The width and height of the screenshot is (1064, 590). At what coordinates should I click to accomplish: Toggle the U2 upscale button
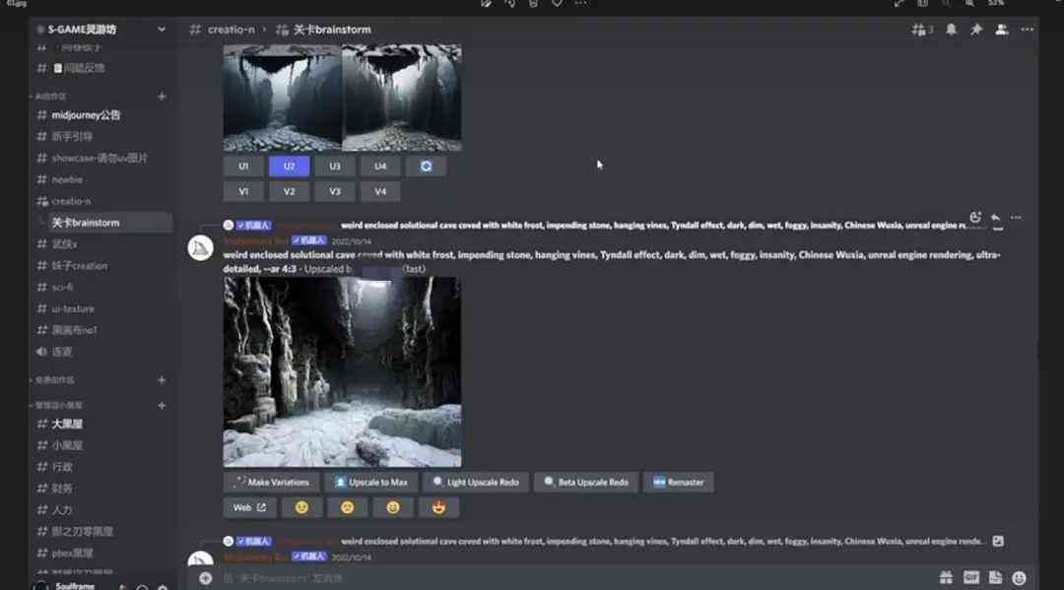tap(289, 166)
